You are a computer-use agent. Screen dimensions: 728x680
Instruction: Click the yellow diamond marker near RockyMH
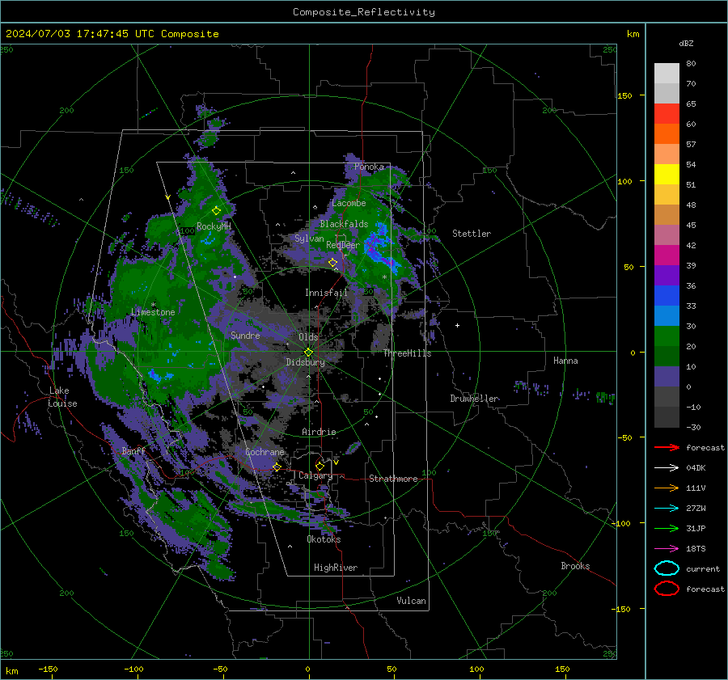pos(216,211)
